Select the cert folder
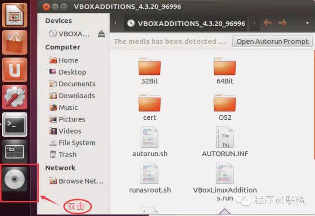The image size is (315, 216). click(150, 107)
